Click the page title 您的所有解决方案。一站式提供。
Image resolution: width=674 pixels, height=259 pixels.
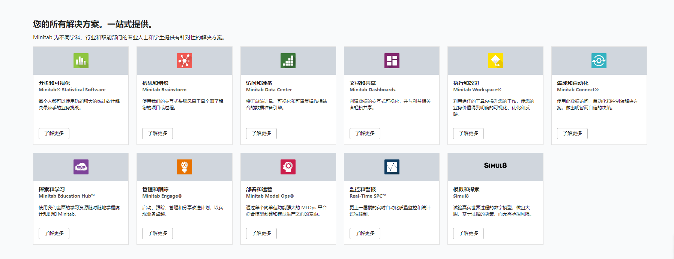click(x=93, y=24)
